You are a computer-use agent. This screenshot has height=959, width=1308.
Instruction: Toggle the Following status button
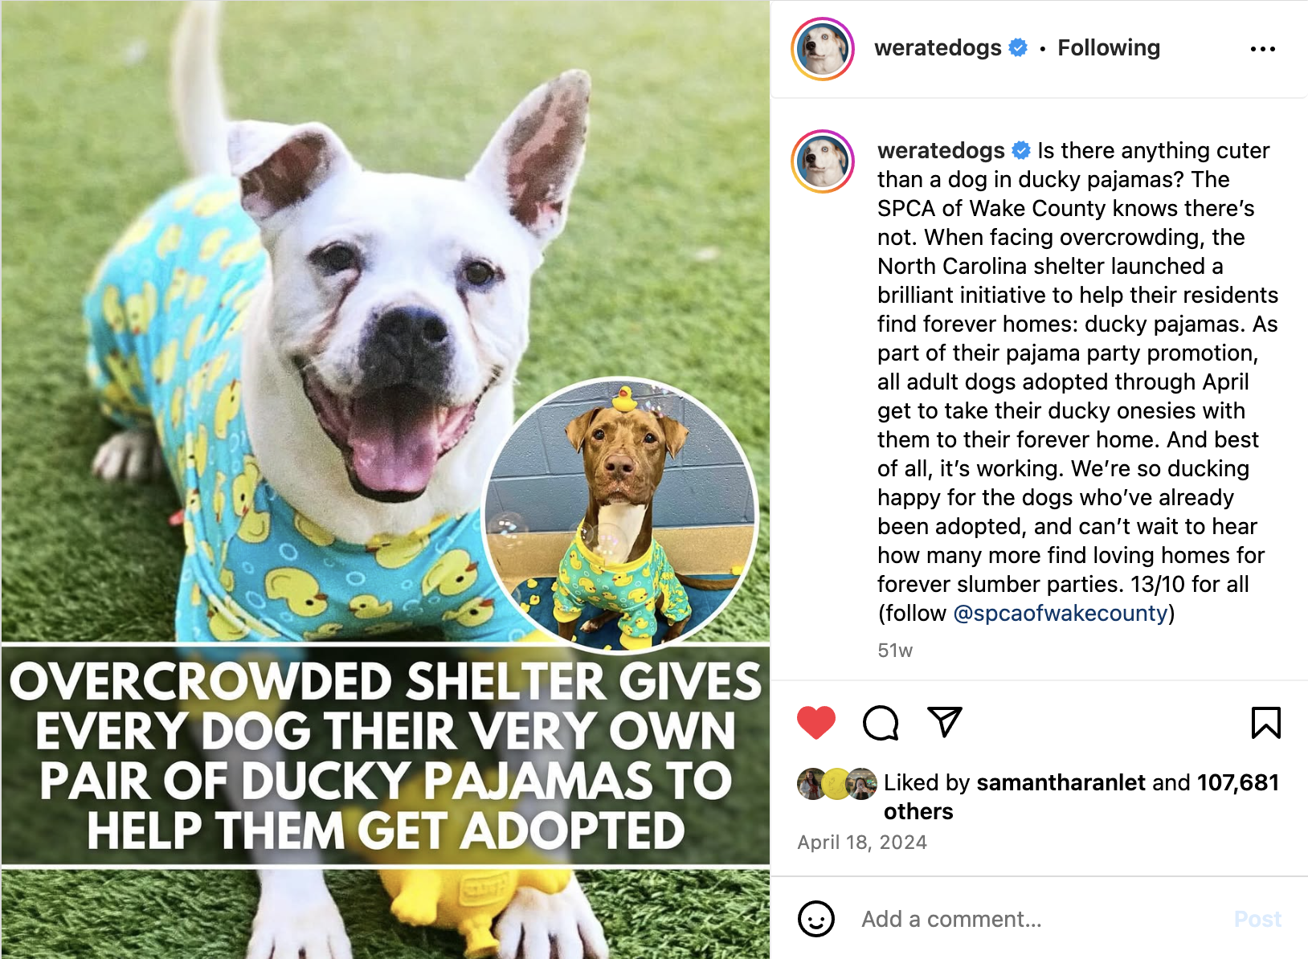(x=1109, y=48)
